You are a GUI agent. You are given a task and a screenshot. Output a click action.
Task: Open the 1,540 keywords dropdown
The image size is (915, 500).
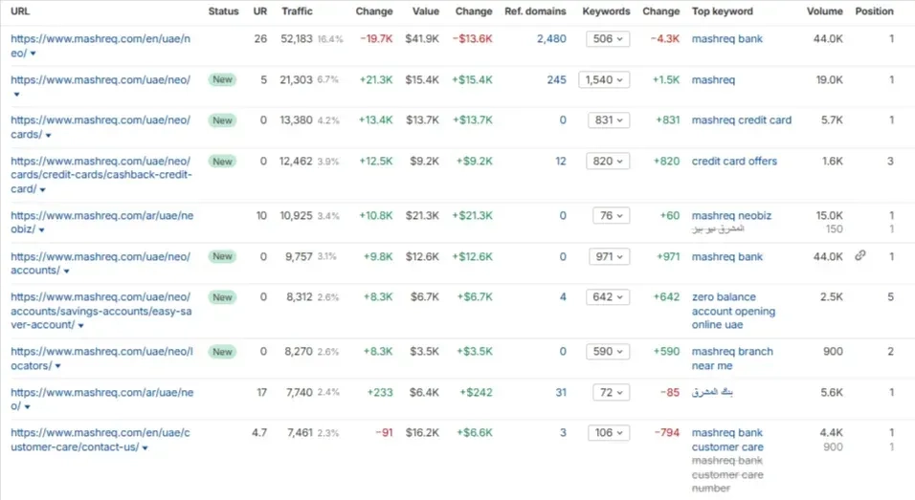coord(604,80)
